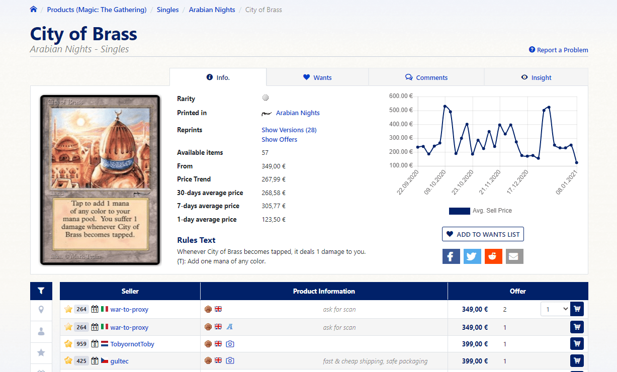This screenshot has height=372, width=617.
Task: Click the rarity symbol circle
Action: click(x=266, y=98)
